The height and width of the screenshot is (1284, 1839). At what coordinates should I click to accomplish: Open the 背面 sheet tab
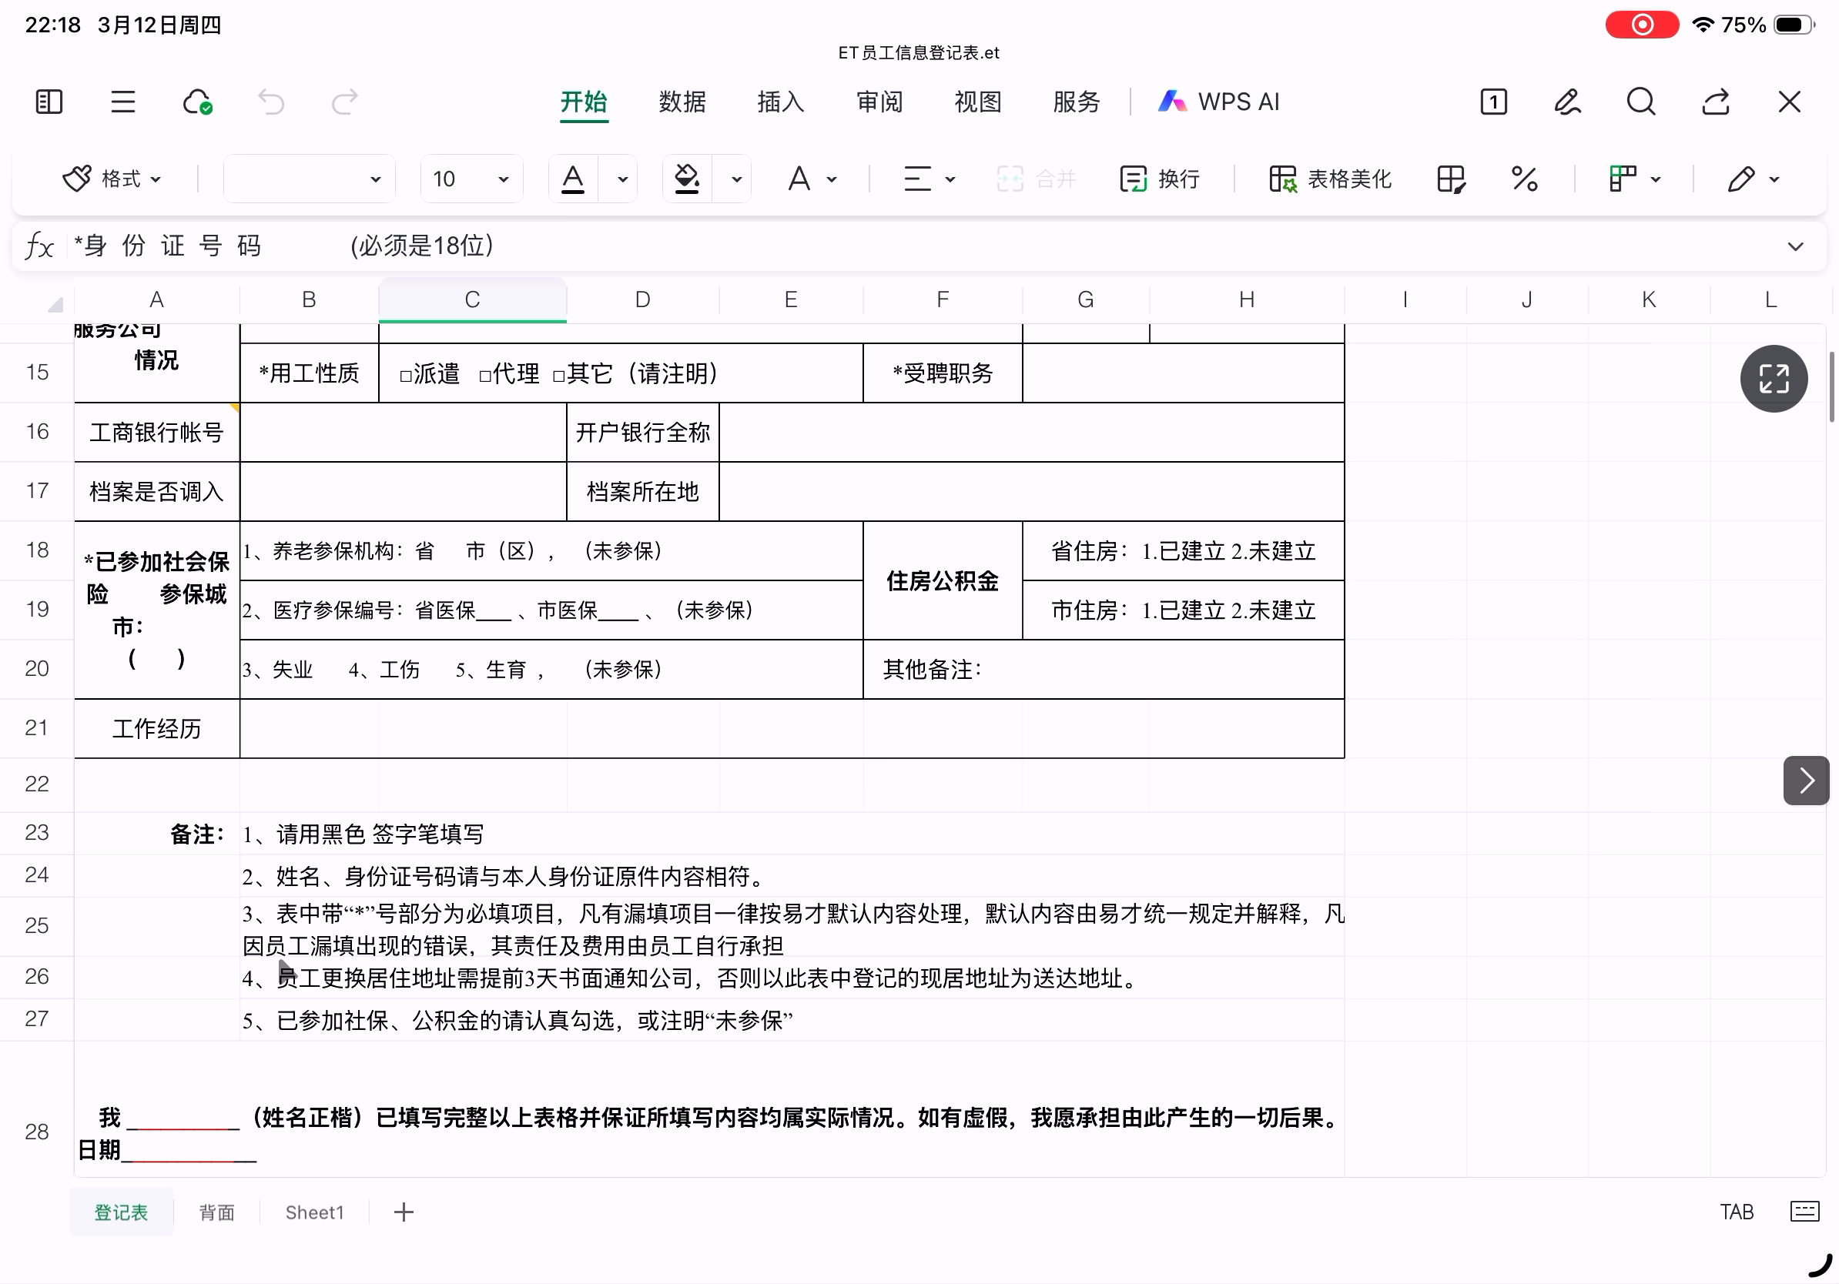tap(216, 1212)
